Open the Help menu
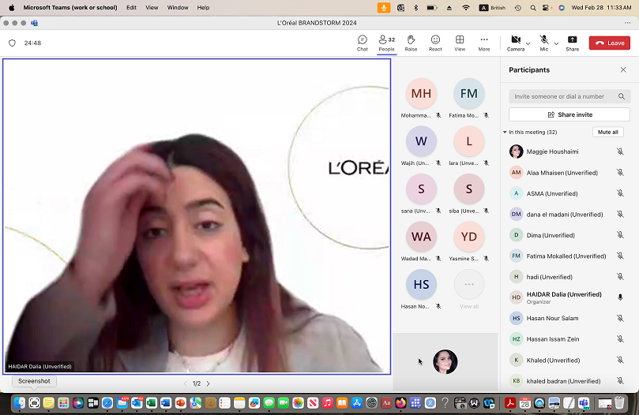 203,7
